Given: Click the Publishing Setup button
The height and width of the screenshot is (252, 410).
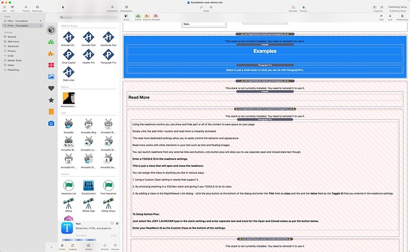Looking at the screenshot, I should [398, 7].
